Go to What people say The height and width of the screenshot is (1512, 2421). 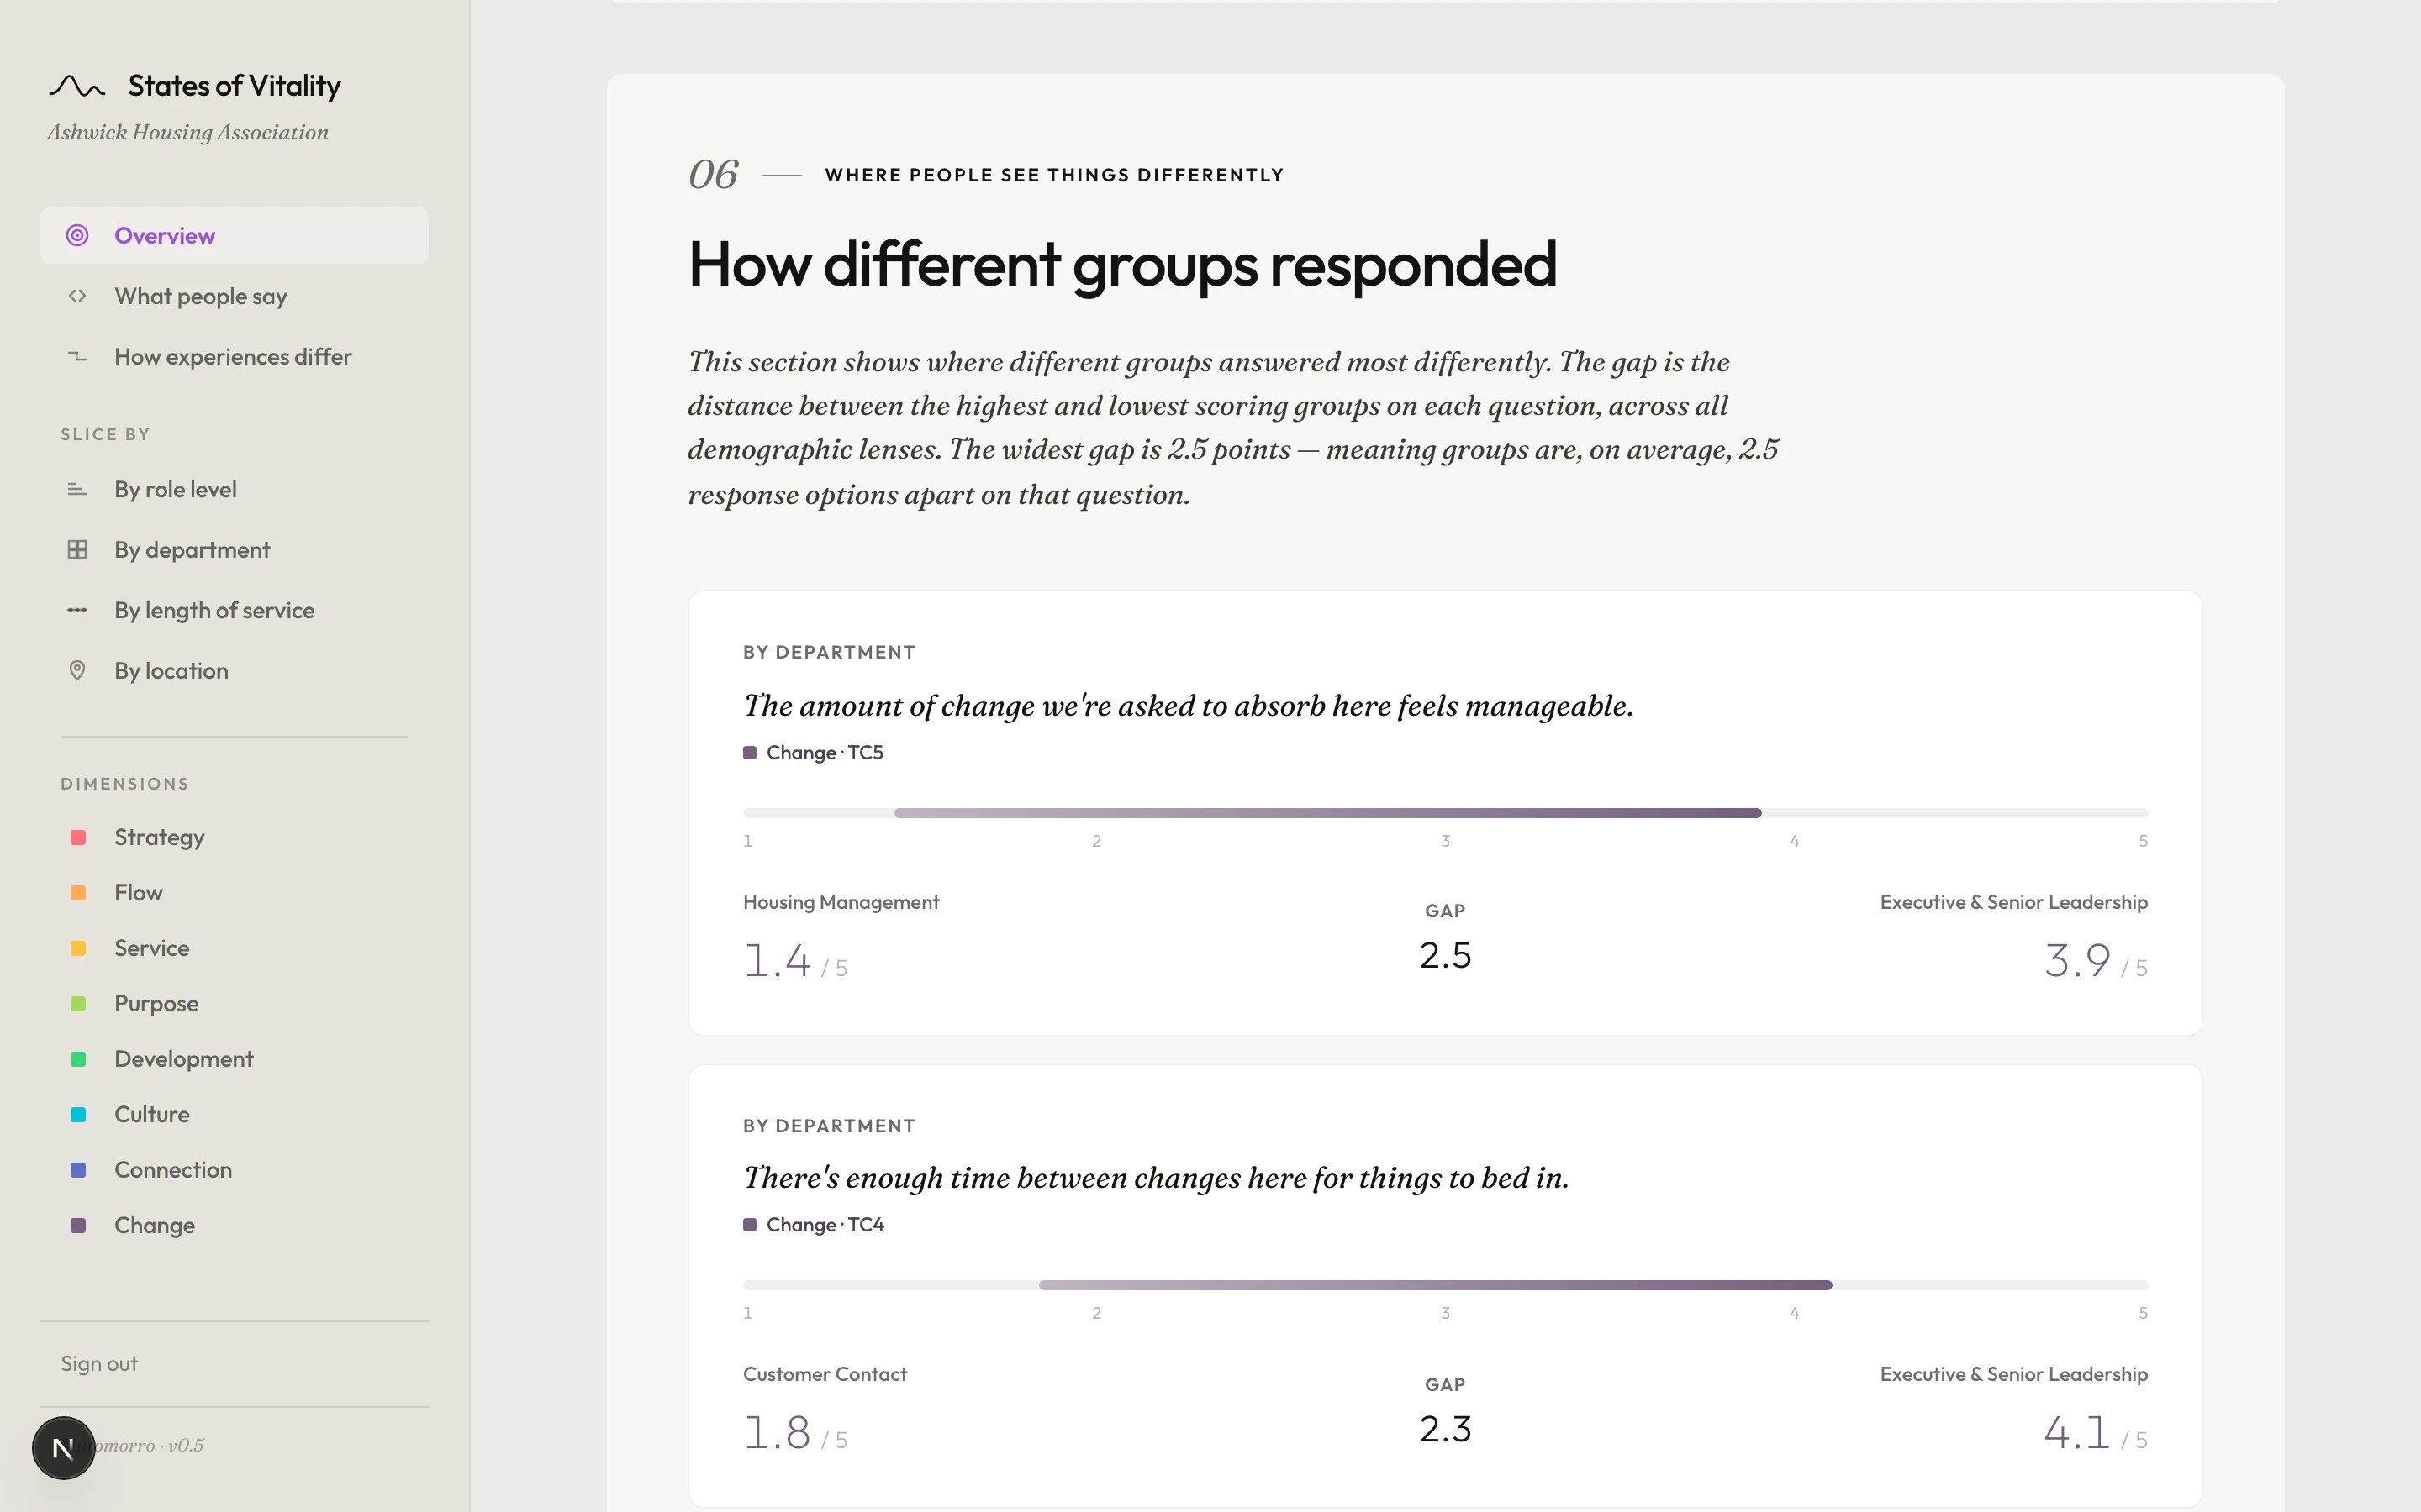[x=234, y=296]
